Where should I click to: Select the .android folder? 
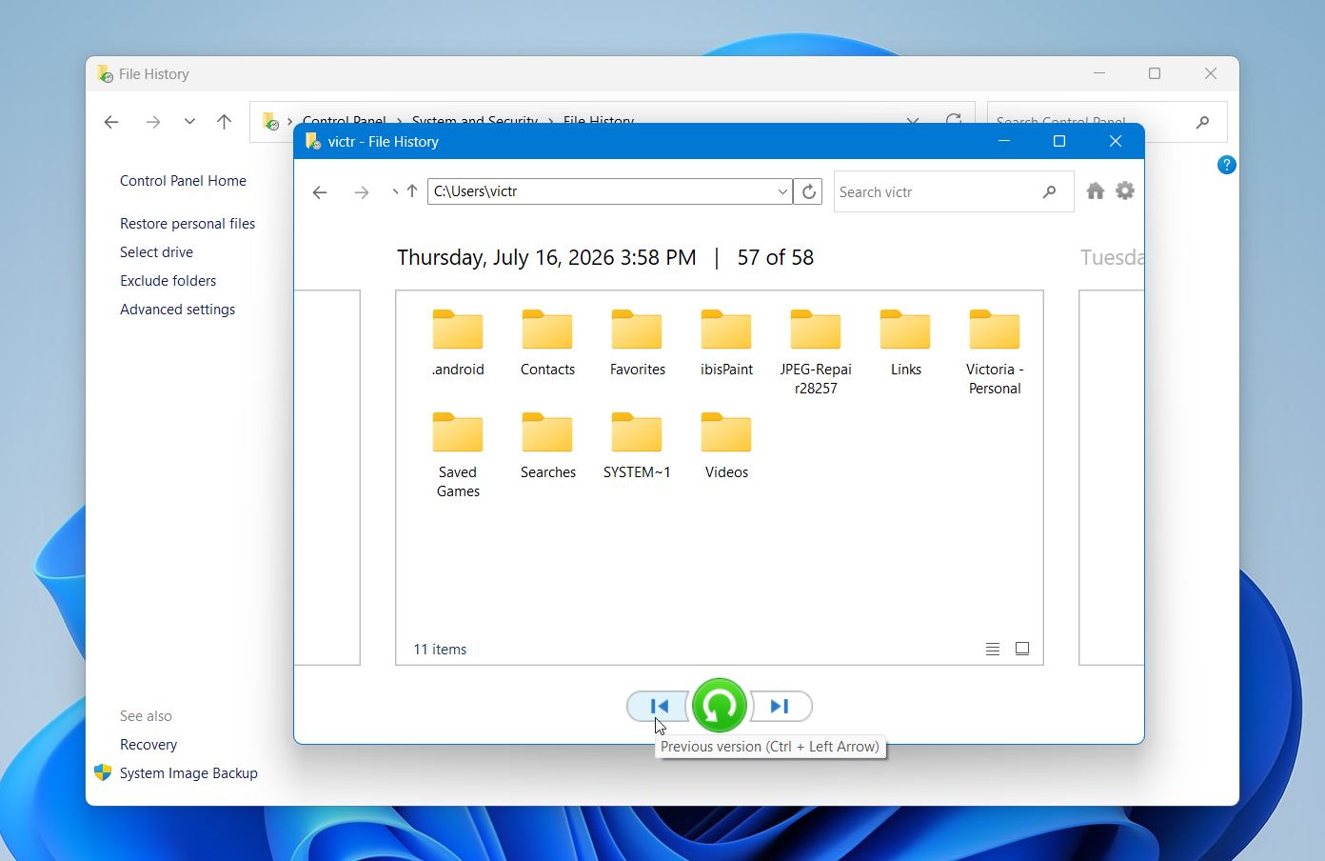click(458, 344)
